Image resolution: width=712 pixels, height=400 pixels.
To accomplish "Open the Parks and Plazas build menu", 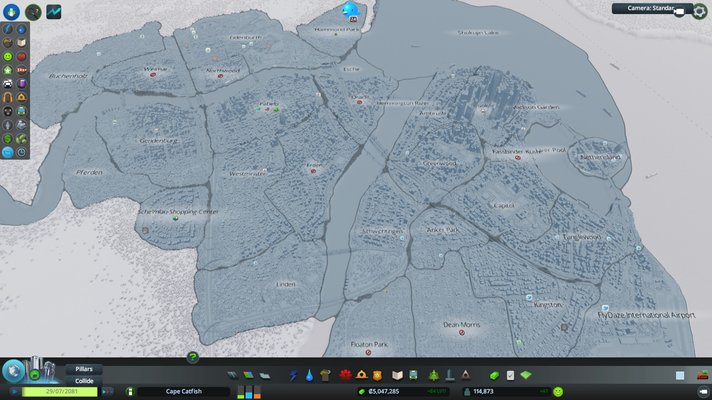I will (x=434, y=375).
